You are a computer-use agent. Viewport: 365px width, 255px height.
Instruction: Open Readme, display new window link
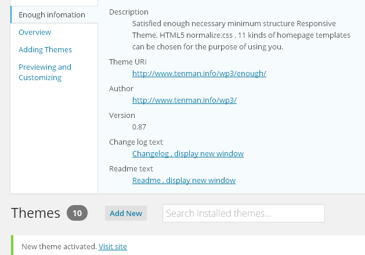pyautogui.click(x=184, y=180)
